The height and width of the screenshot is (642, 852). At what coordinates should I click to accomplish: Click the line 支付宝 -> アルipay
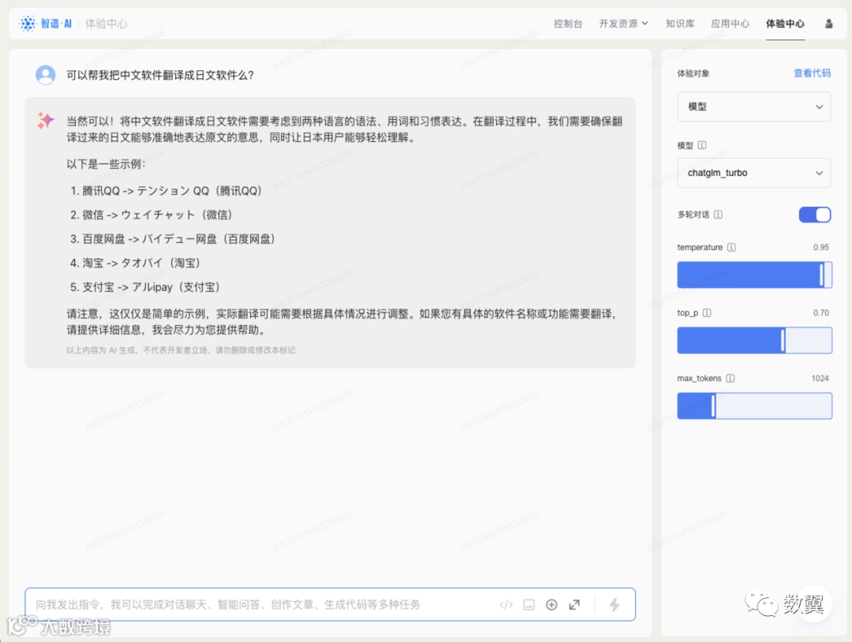point(146,287)
